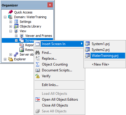Choose <New File> in the submenu

tap(105, 64)
